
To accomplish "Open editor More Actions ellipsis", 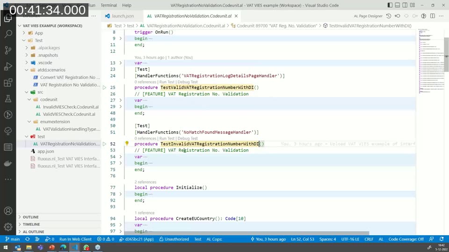I will 441,16.
